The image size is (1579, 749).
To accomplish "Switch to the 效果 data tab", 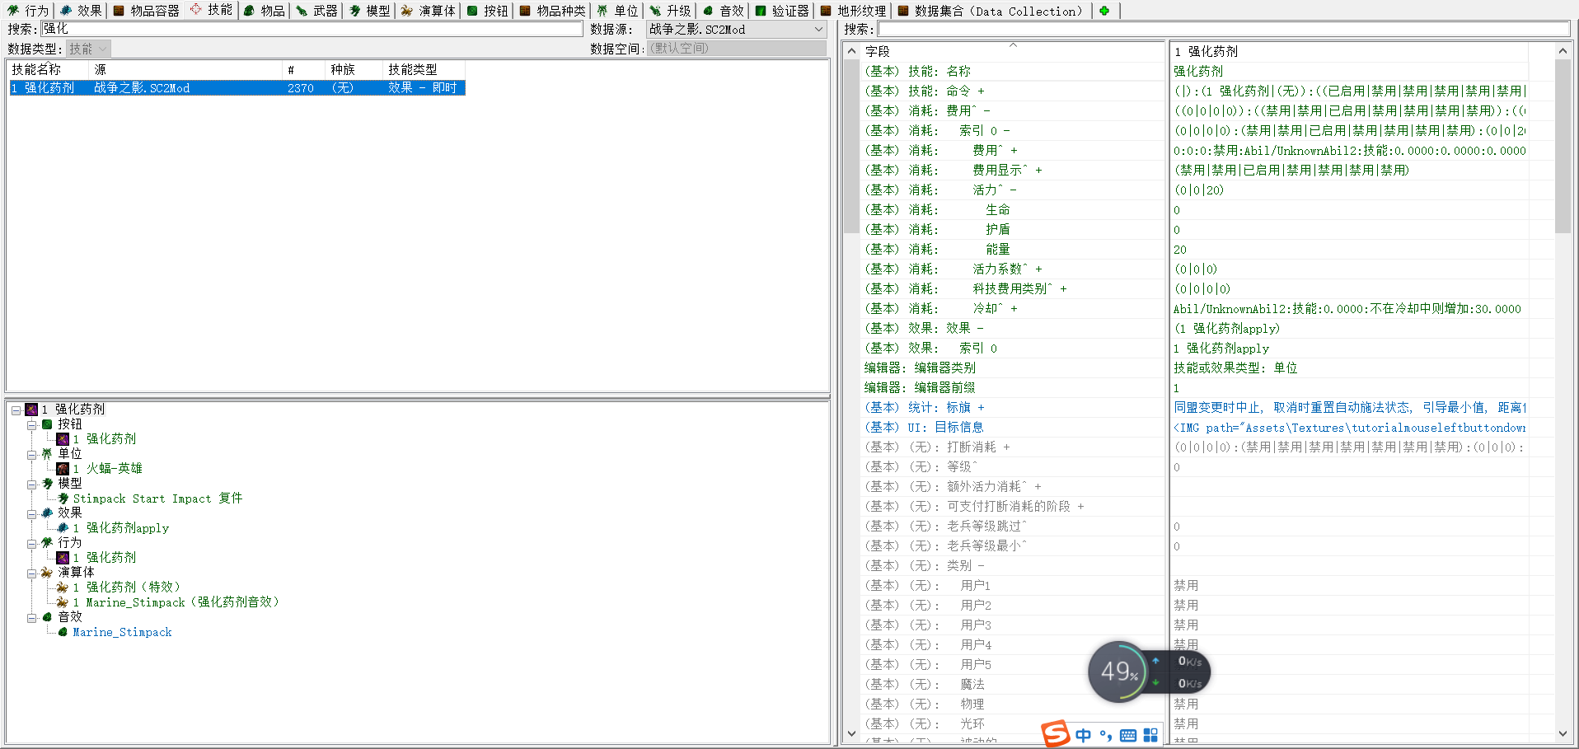I will click(81, 11).
